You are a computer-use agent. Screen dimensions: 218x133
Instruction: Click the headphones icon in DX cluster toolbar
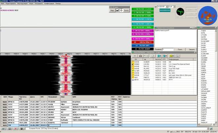point(140,56)
